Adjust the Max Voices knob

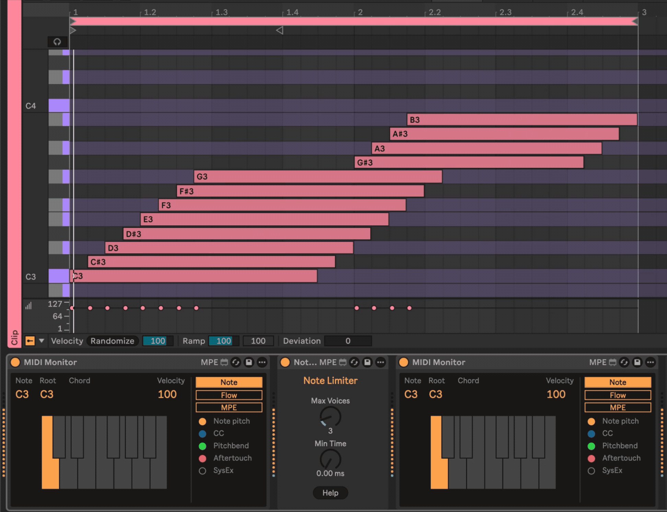[x=330, y=416]
